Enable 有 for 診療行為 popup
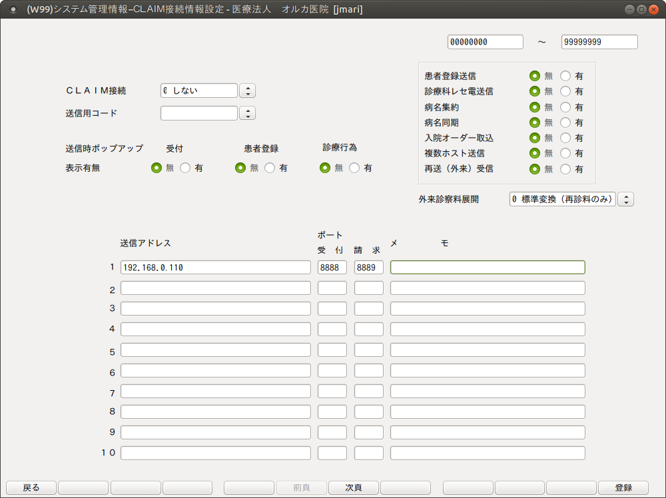The height and width of the screenshot is (498, 666). click(x=354, y=168)
